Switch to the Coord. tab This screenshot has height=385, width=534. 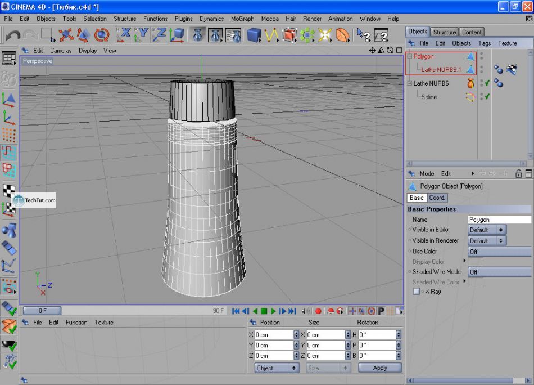point(437,198)
